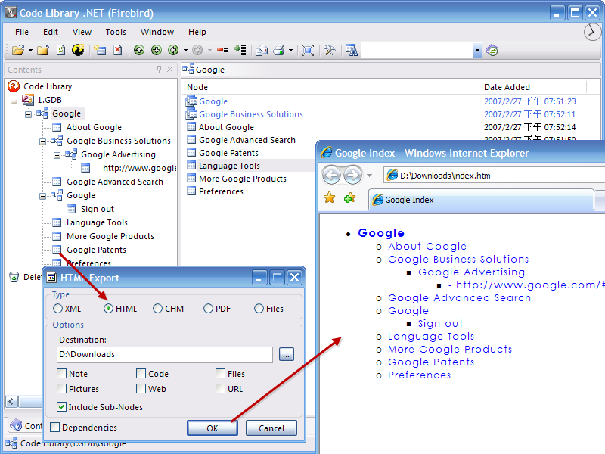Open the IE recent pages dropdown arrow
The width and height of the screenshot is (605, 454).
[x=369, y=176]
